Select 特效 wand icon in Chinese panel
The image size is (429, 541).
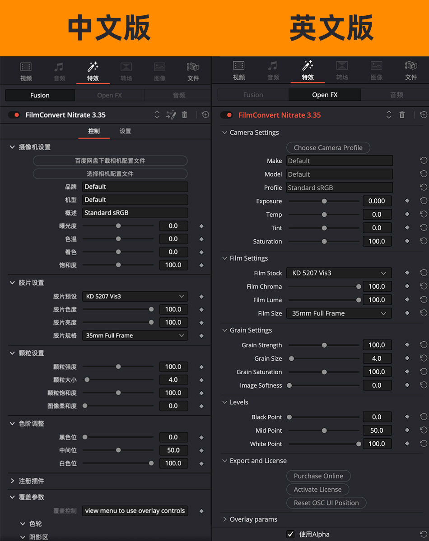[x=93, y=67]
